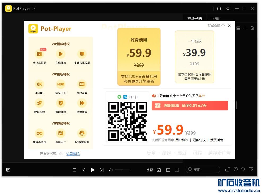This screenshot has width=262, height=194.
Task: Open the 字幕 subtitle menu
Action: coord(150,170)
